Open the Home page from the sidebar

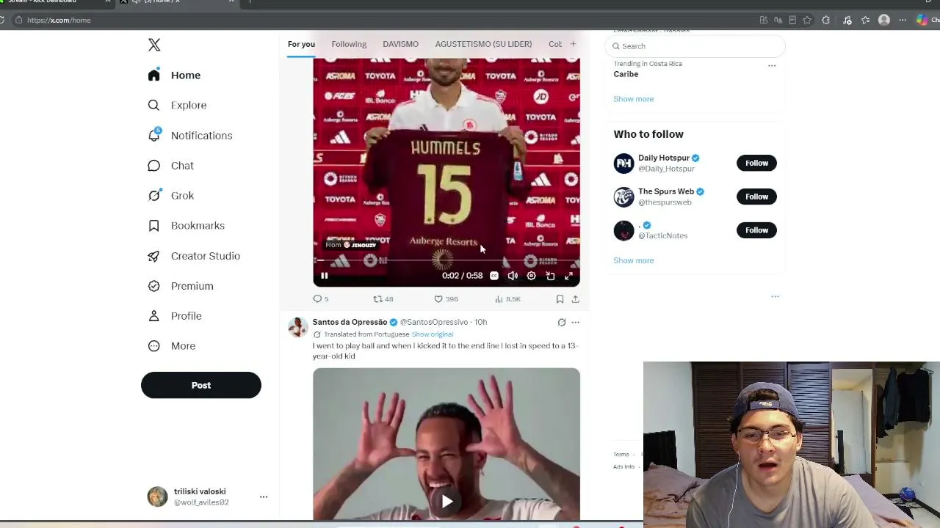point(174,75)
